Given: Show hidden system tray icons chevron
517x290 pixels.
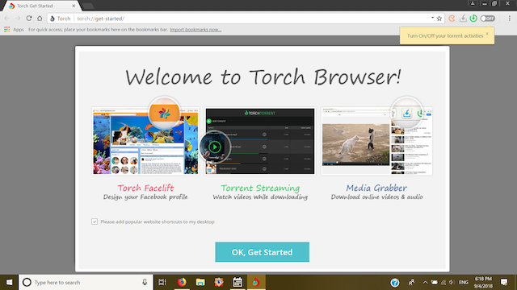Looking at the screenshot, I should [425, 283].
